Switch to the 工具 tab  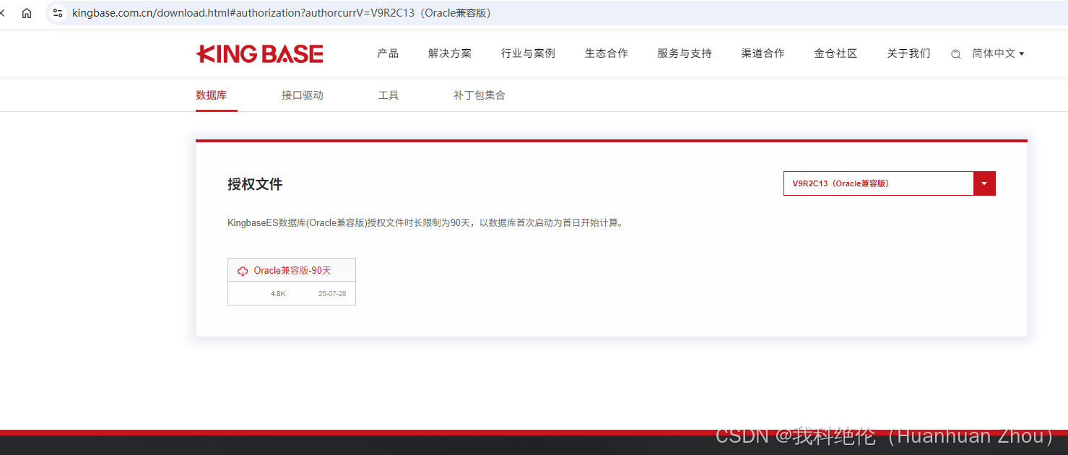coord(388,95)
